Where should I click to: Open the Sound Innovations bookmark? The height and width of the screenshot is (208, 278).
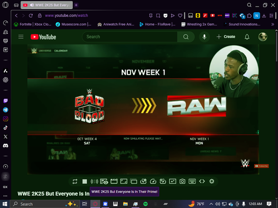(242, 24)
